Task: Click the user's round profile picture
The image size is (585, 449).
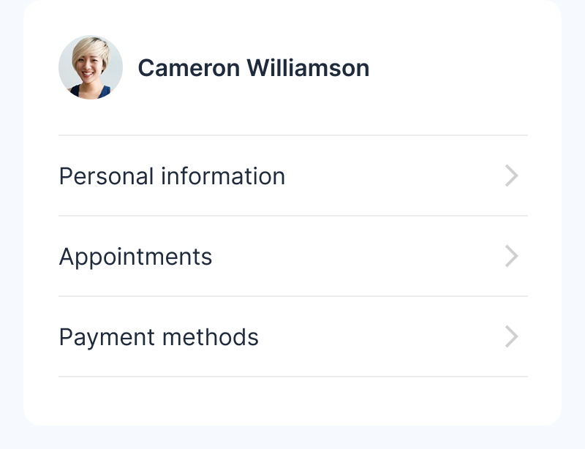Action: (91, 67)
